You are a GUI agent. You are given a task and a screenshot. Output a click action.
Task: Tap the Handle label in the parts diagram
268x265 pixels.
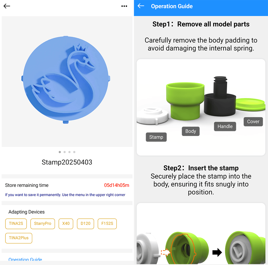coord(225,127)
